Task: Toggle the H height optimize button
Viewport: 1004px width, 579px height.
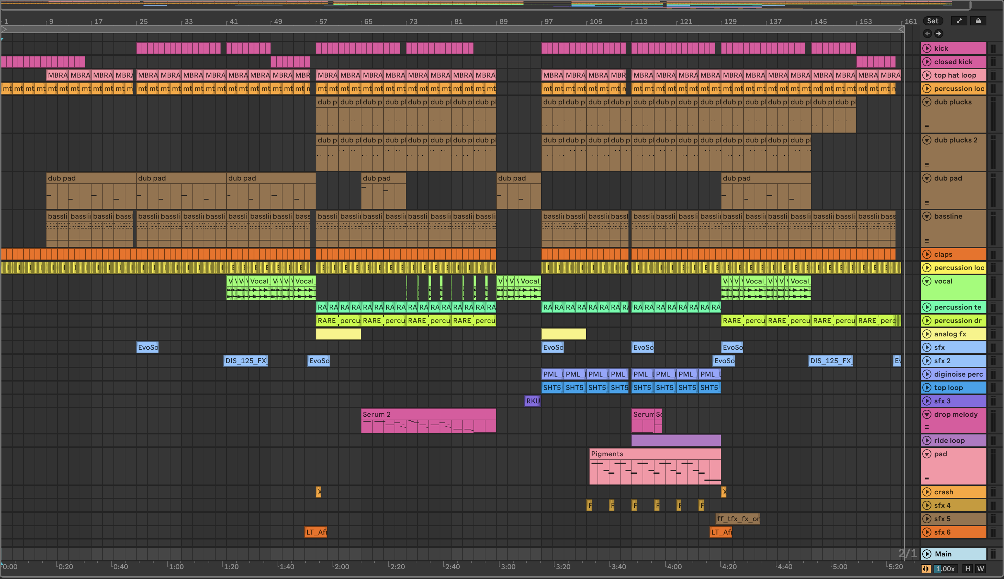Action: [x=967, y=569]
